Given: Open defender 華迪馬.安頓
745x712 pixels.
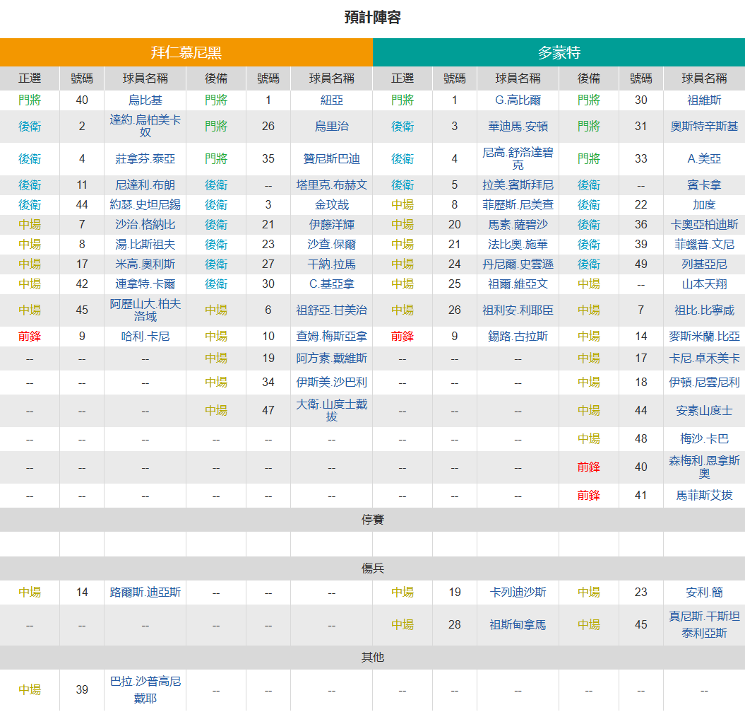Looking at the screenshot, I should [518, 126].
